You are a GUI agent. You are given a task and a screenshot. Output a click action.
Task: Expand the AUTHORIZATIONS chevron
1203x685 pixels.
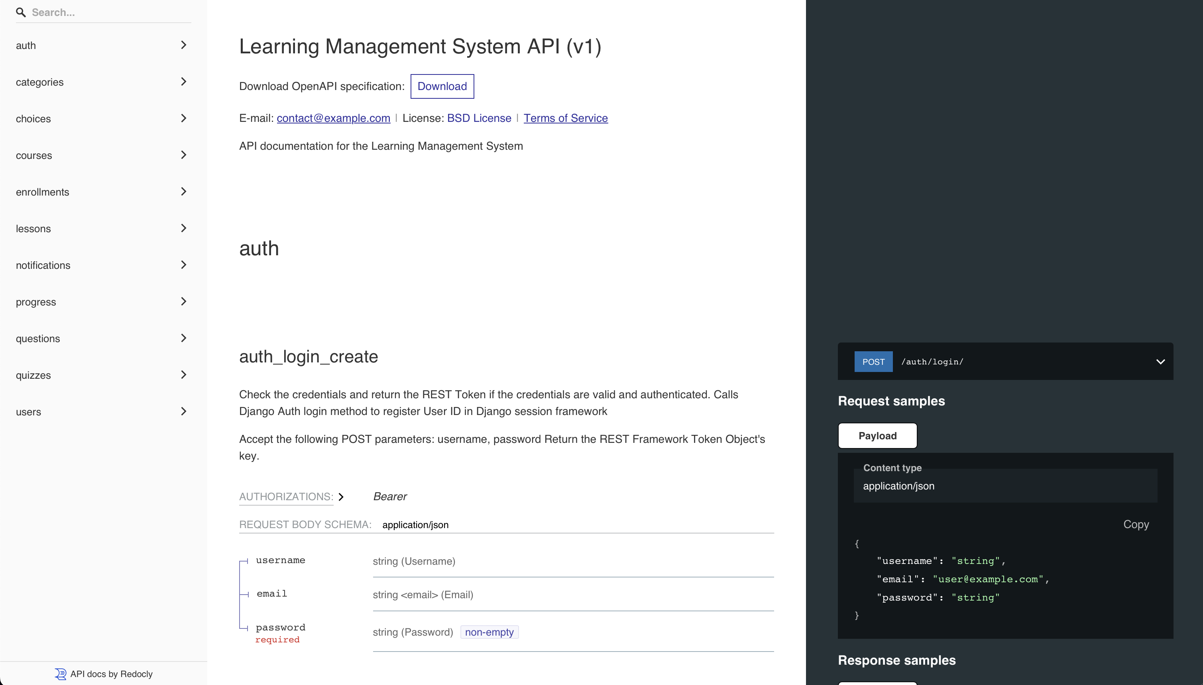[341, 497]
